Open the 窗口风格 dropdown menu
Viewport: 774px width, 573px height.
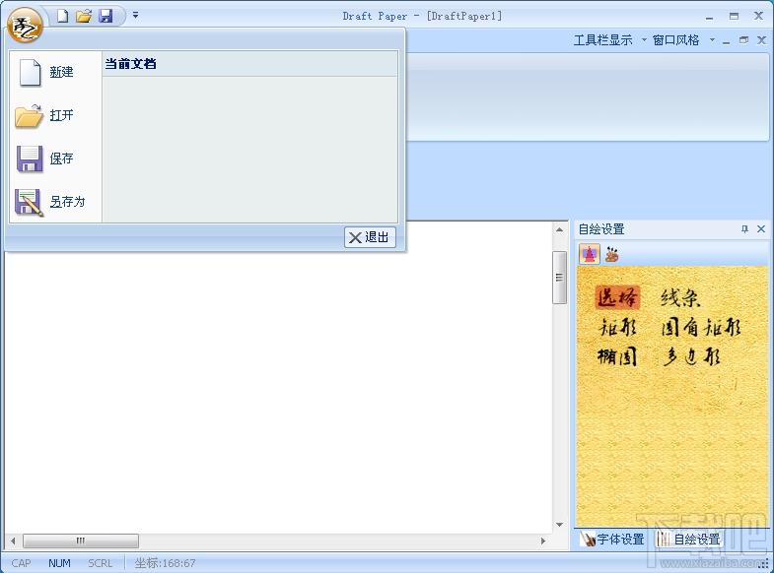pos(683,40)
